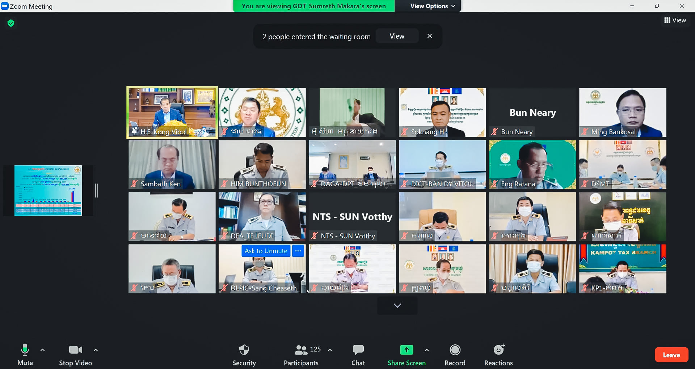Expand audio options arrow beside Mute
This screenshot has width=695, height=369.
coord(43,350)
